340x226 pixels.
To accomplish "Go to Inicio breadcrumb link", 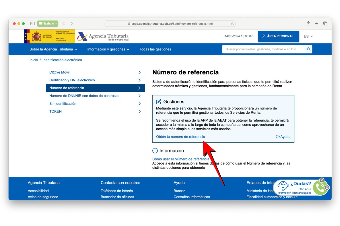I will click(x=34, y=60).
